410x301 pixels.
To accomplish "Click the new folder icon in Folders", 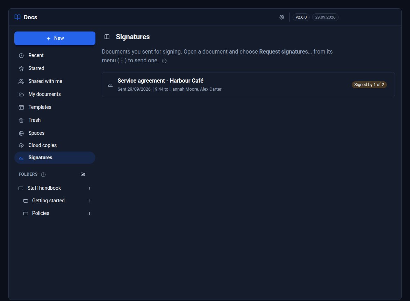I will 82,174.
